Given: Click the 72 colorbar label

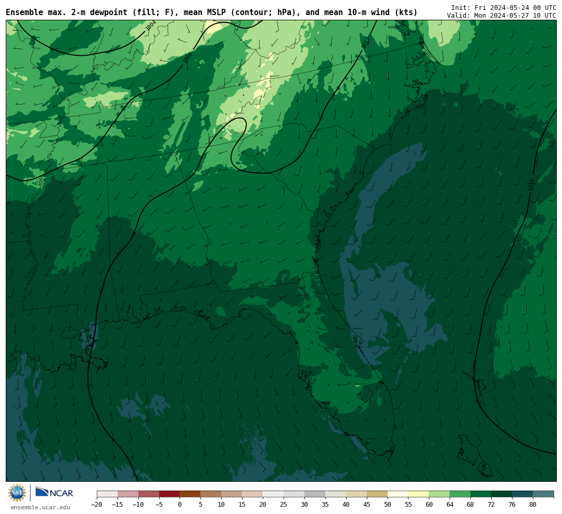Looking at the screenshot, I should point(491,505).
